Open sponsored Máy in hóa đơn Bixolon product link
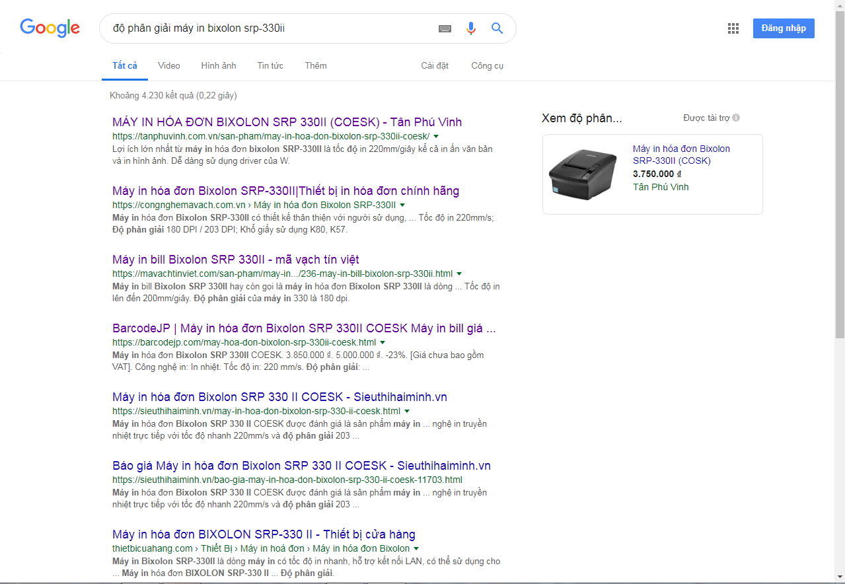The height and width of the screenshot is (584, 845). [x=681, y=155]
